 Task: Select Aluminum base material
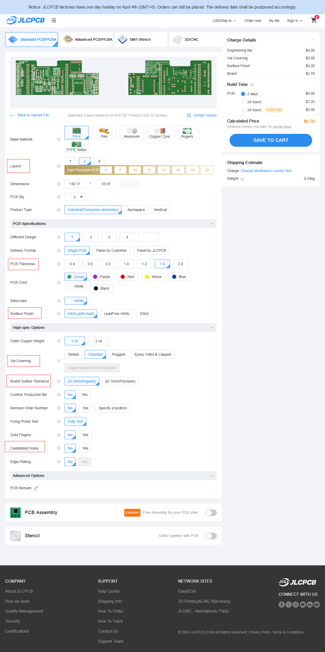point(132,133)
